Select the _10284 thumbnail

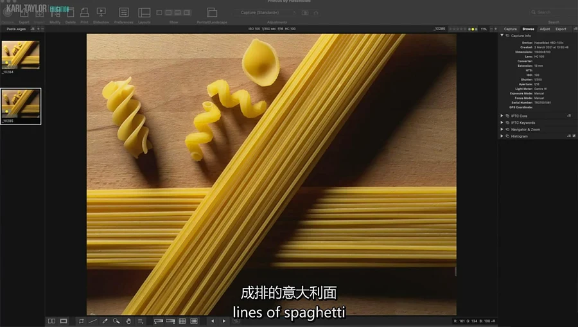[21, 55]
